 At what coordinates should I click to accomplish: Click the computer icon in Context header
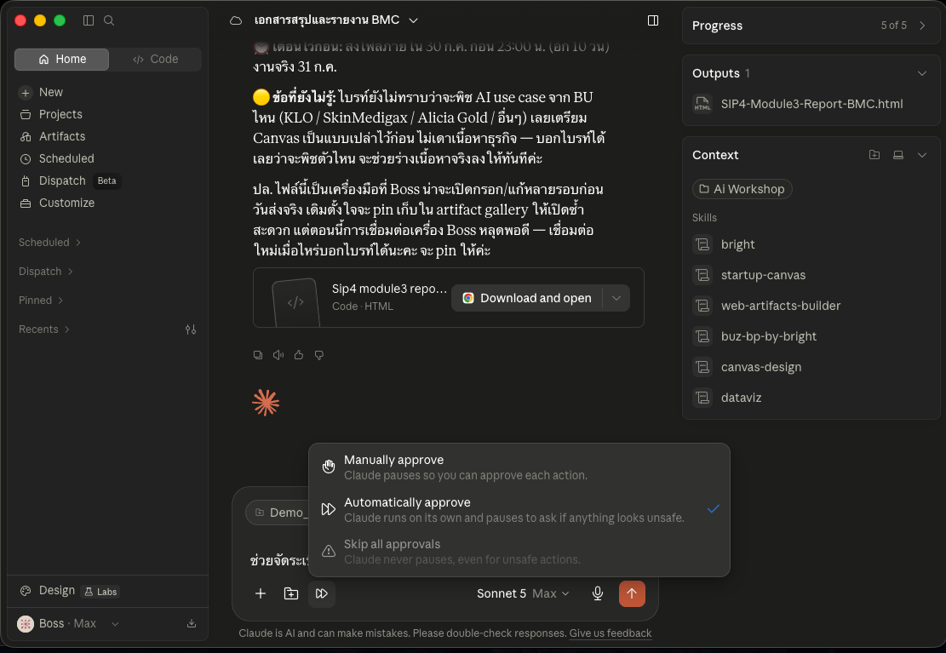(898, 155)
